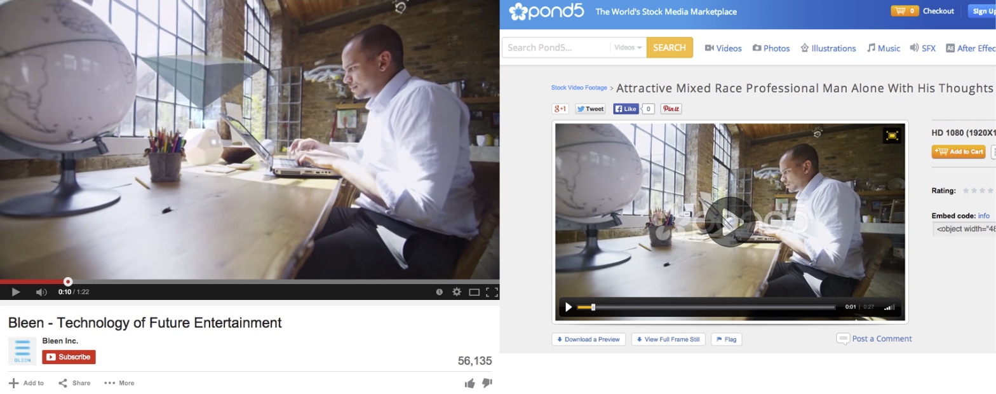996x394 pixels.
Task: Play the YouTube video
Action: coord(16,292)
